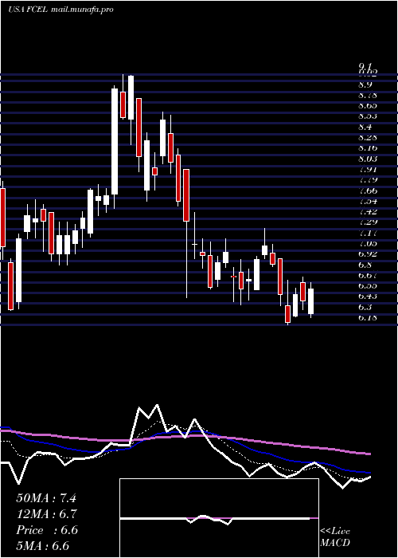Click the 8.53 price axis label
398x558 pixels.
point(368,116)
